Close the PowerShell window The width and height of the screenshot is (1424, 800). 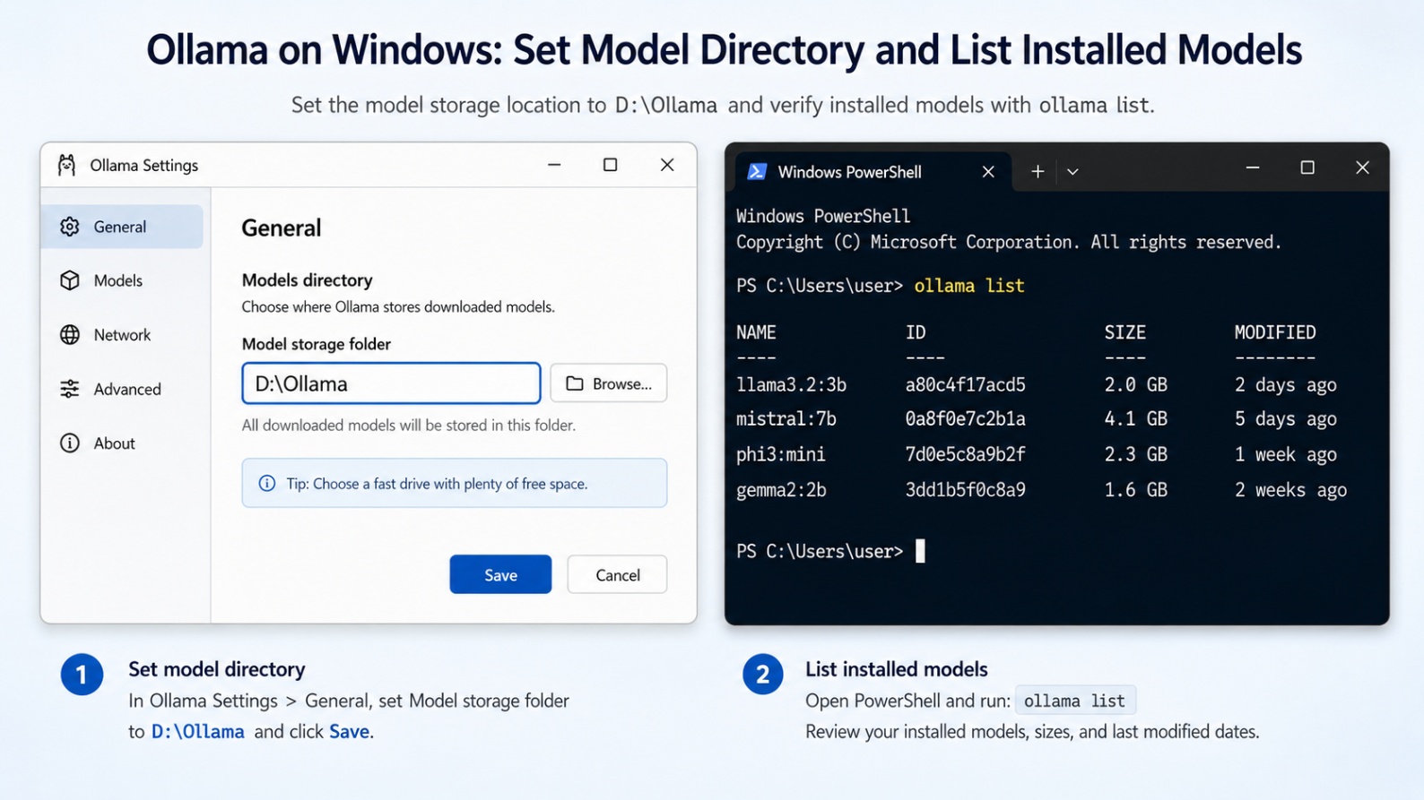pyautogui.click(x=1363, y=168)
